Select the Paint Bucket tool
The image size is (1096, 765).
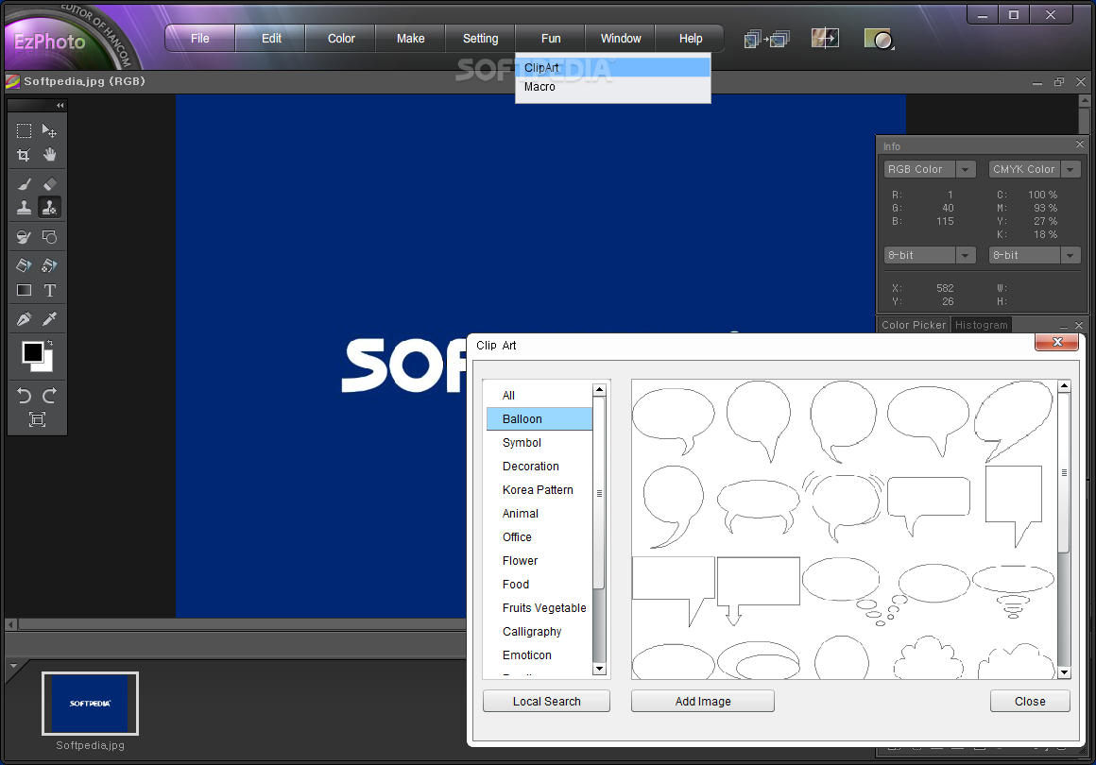click(x=24, y=265)
